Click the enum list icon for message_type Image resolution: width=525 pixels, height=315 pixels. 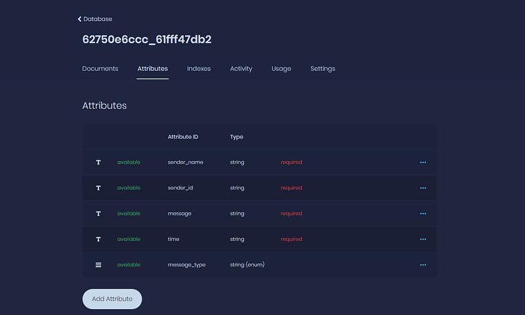click(98, 265)
